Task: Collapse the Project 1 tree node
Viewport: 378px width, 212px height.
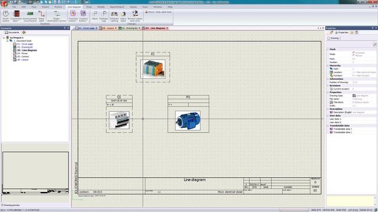Action: pyautogui.click(x=4, y=38)
